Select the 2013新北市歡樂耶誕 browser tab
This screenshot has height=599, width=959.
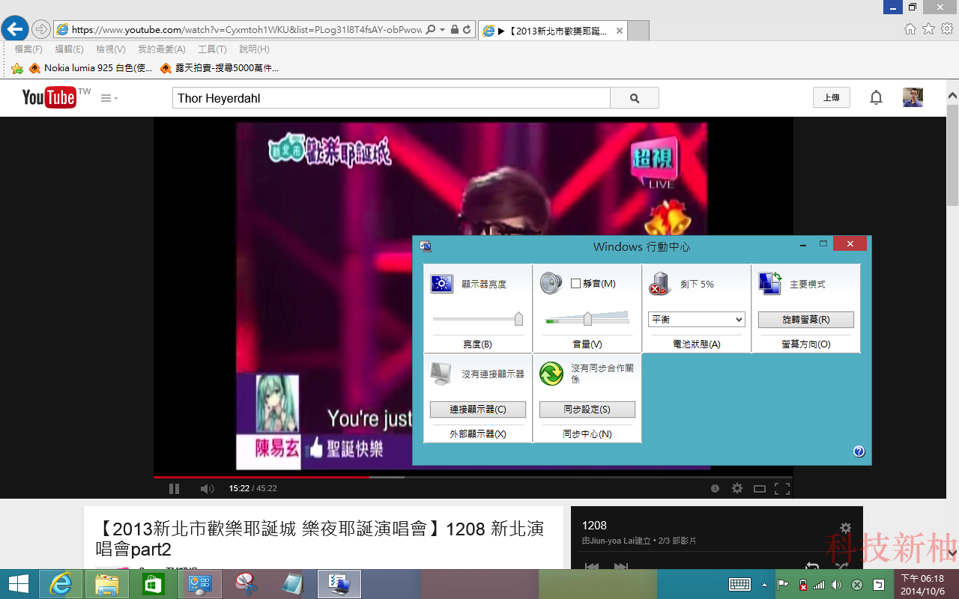point(552,31)
